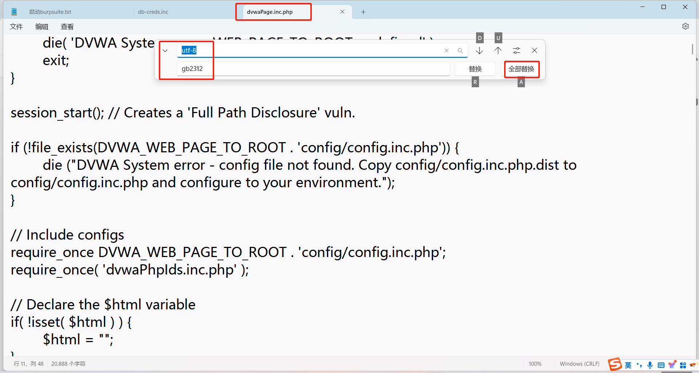The height and width of the screenshot is (373, 699).
Task: Click the vertical scrollbar thumb
Action: coord(692,49)
